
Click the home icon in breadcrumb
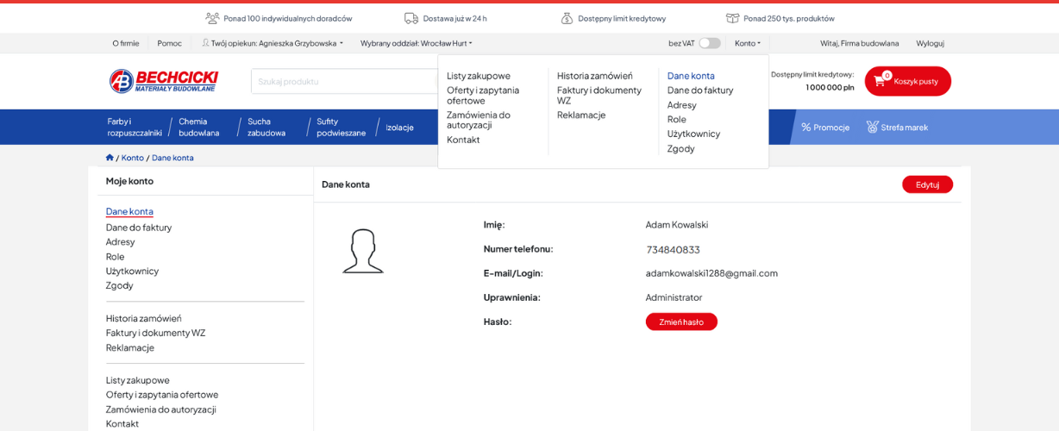pyautogui.click(x=110, y=158)
